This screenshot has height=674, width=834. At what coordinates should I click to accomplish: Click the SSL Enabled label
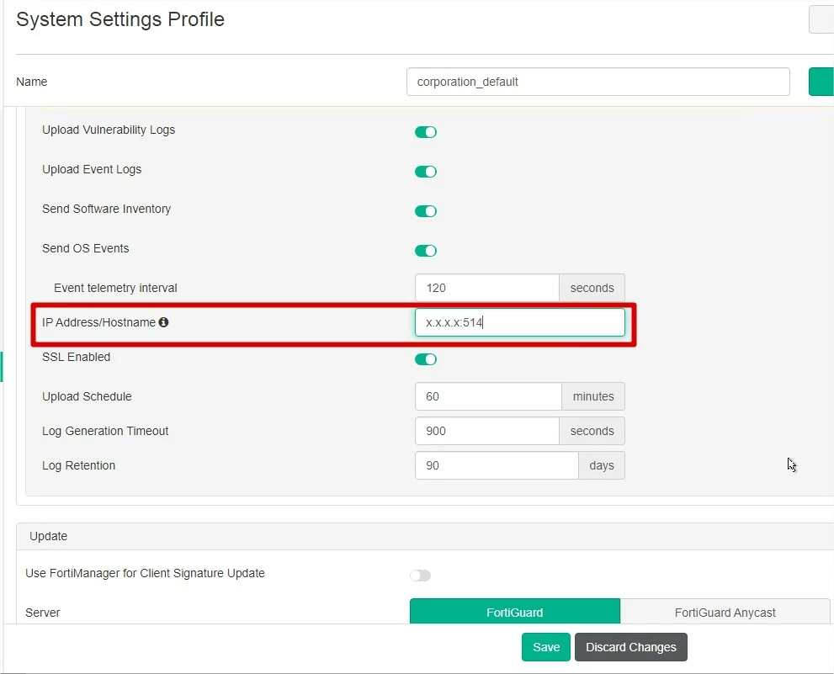tap(76, 357)
